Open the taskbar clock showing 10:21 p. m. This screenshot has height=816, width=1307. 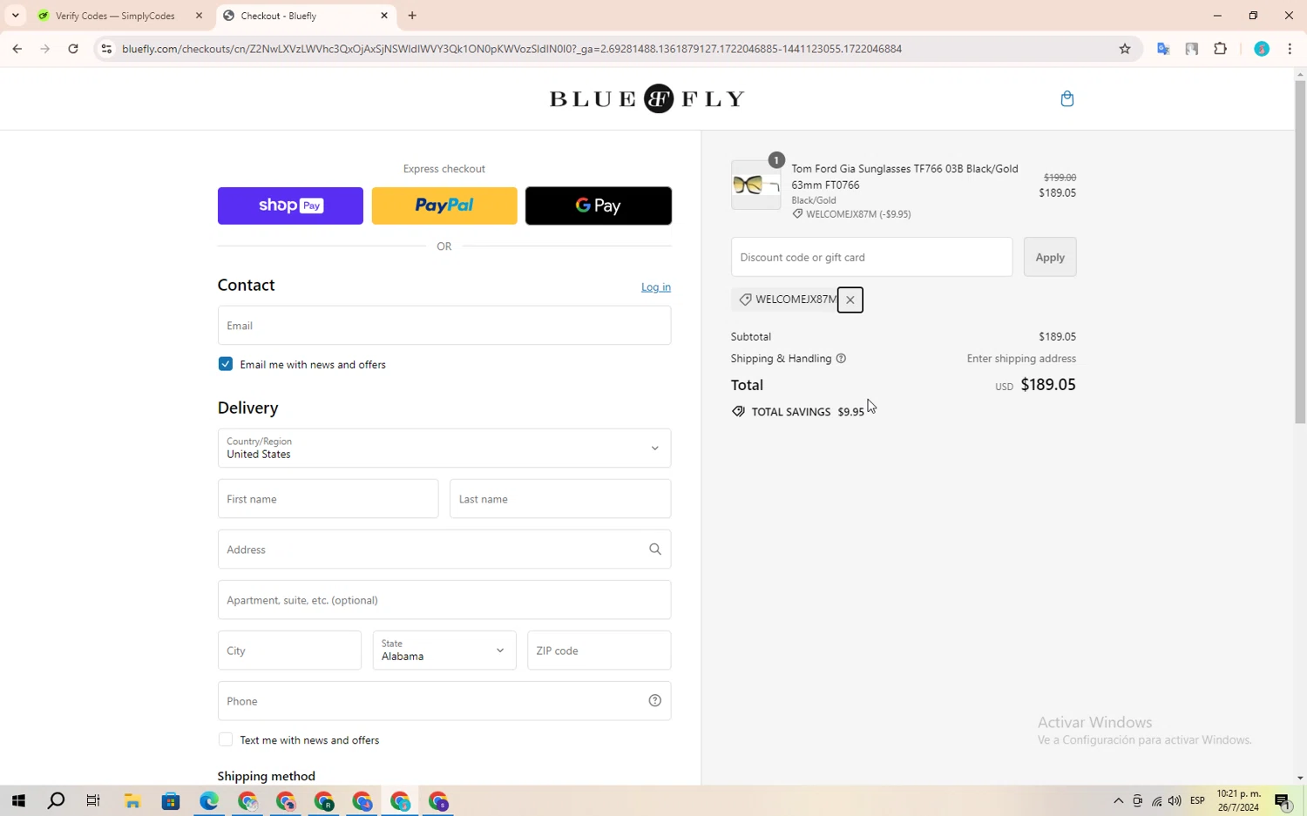pos(1239,801)
